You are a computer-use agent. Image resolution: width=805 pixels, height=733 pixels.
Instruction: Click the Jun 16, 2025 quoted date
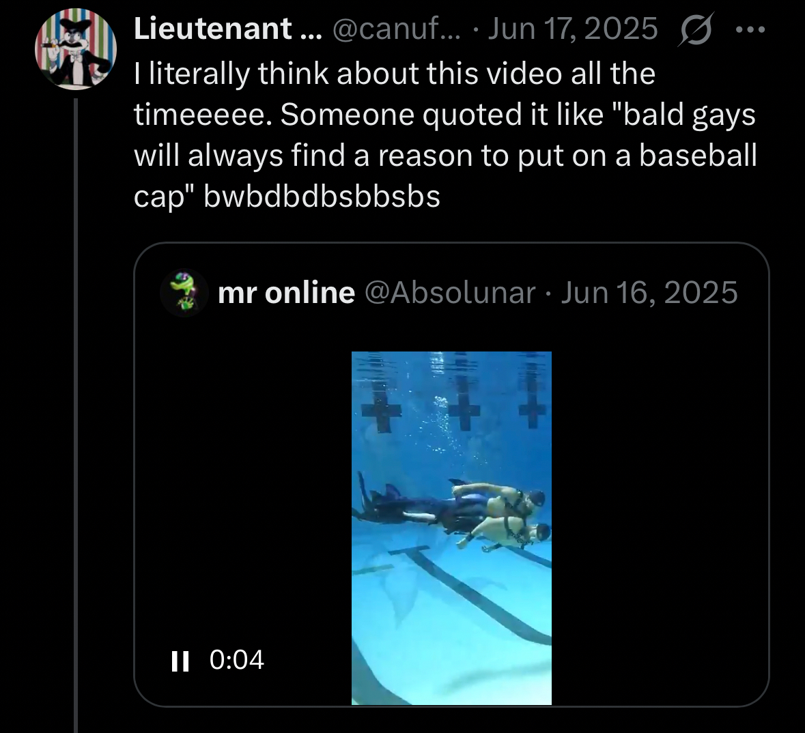649,293
